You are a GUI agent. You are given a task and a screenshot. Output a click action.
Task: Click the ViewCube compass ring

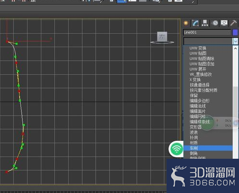pos(162,42)
